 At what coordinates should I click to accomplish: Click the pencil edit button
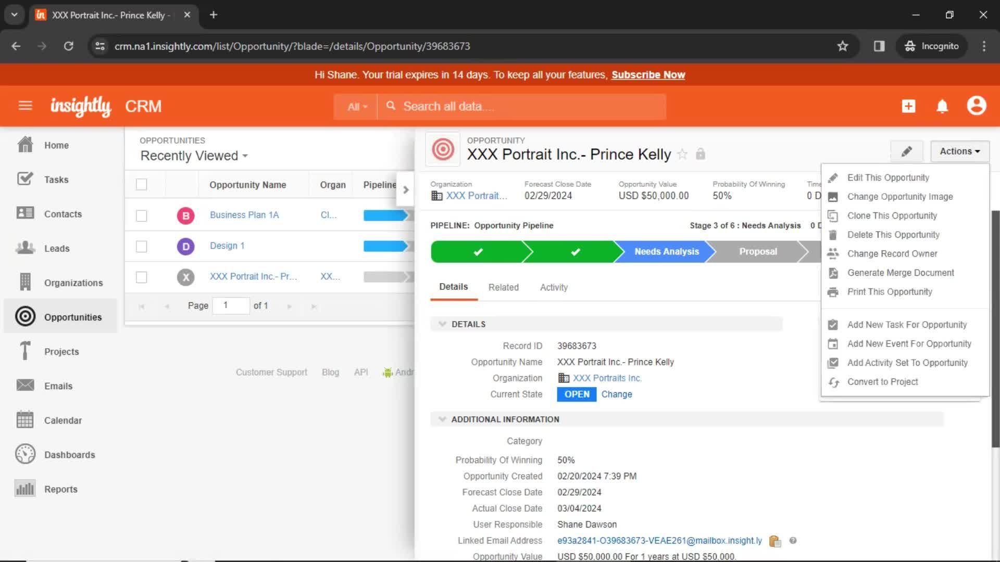click(x=907, y=151)
